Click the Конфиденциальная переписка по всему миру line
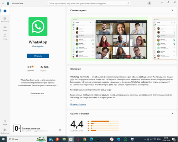The width and height of the screenshot is (178, 142). coord(91,90)
